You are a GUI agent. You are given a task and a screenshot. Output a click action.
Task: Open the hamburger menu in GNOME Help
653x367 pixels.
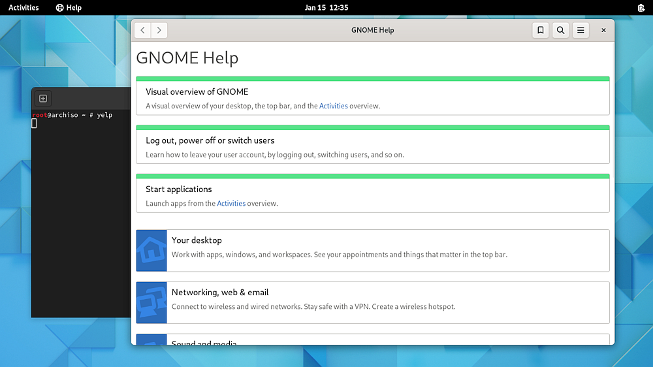581,30
